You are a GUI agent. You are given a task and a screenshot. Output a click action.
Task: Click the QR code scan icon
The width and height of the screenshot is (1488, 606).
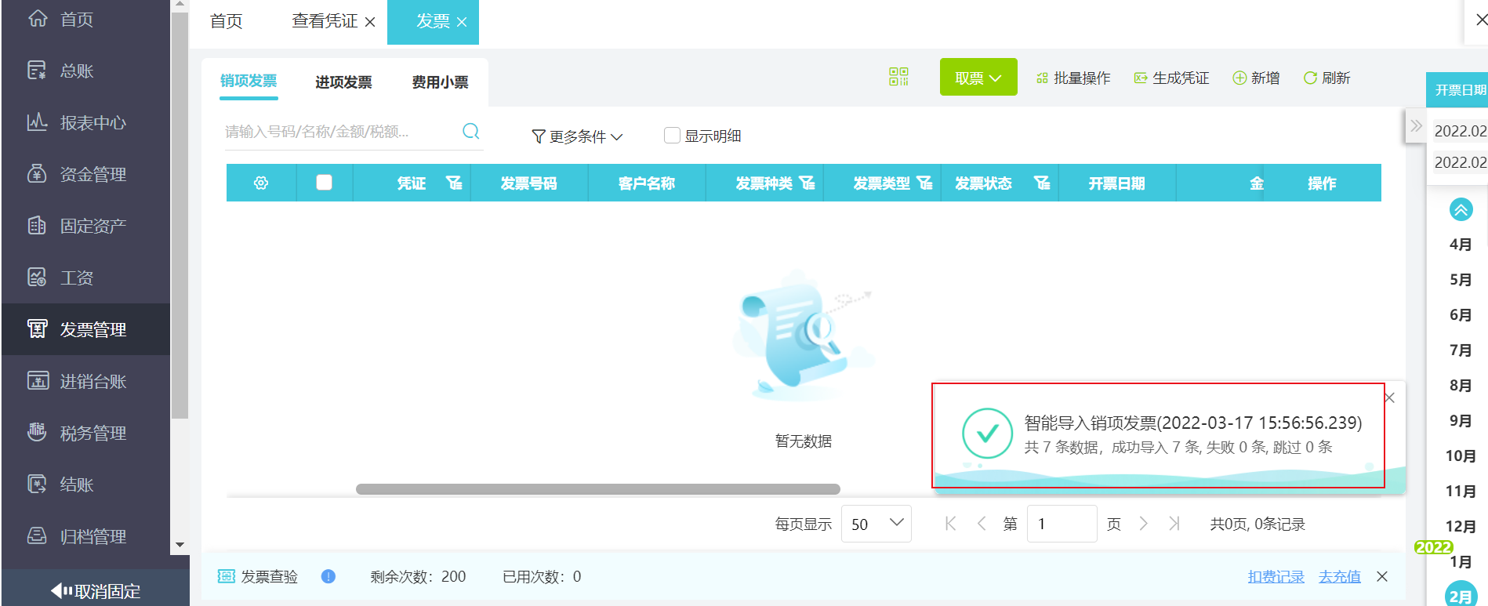[x=898, y=77]
